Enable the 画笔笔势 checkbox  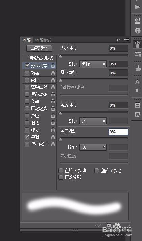pos(27,108)
